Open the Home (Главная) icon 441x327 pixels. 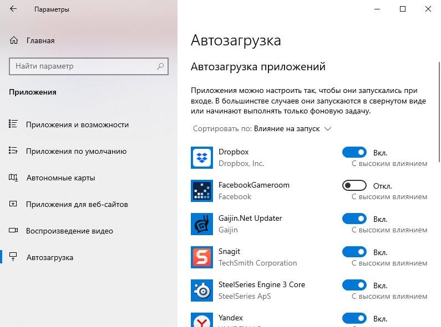[14, 40]
